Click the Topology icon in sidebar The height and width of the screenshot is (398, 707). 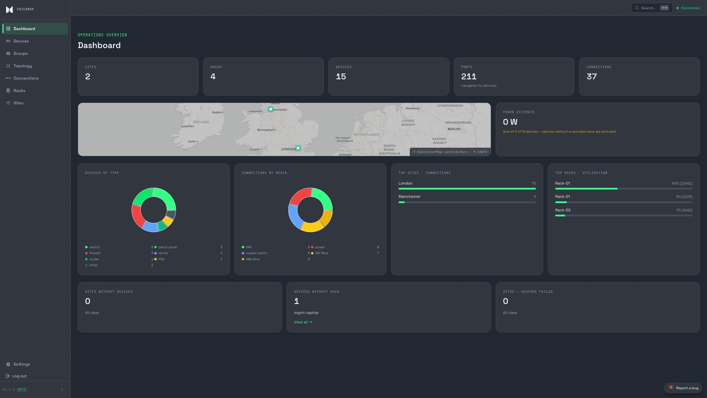tap(8, 66)
